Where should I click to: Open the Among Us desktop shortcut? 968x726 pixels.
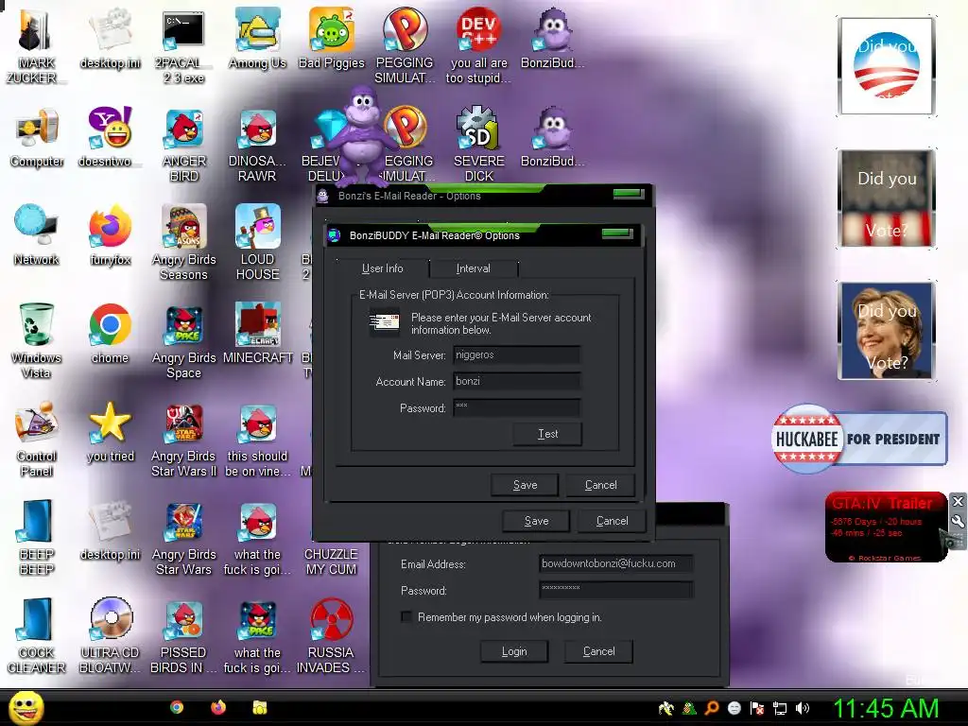pos(257,39)
